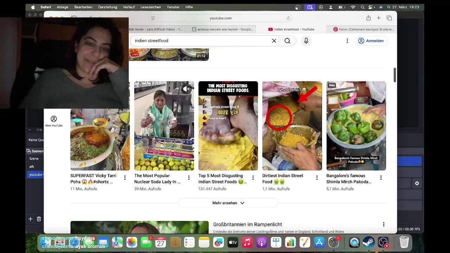Open the Bearbeiten menu
Image resolution: width=450 pixels, height=253 pixels.
tap(83, 7)
